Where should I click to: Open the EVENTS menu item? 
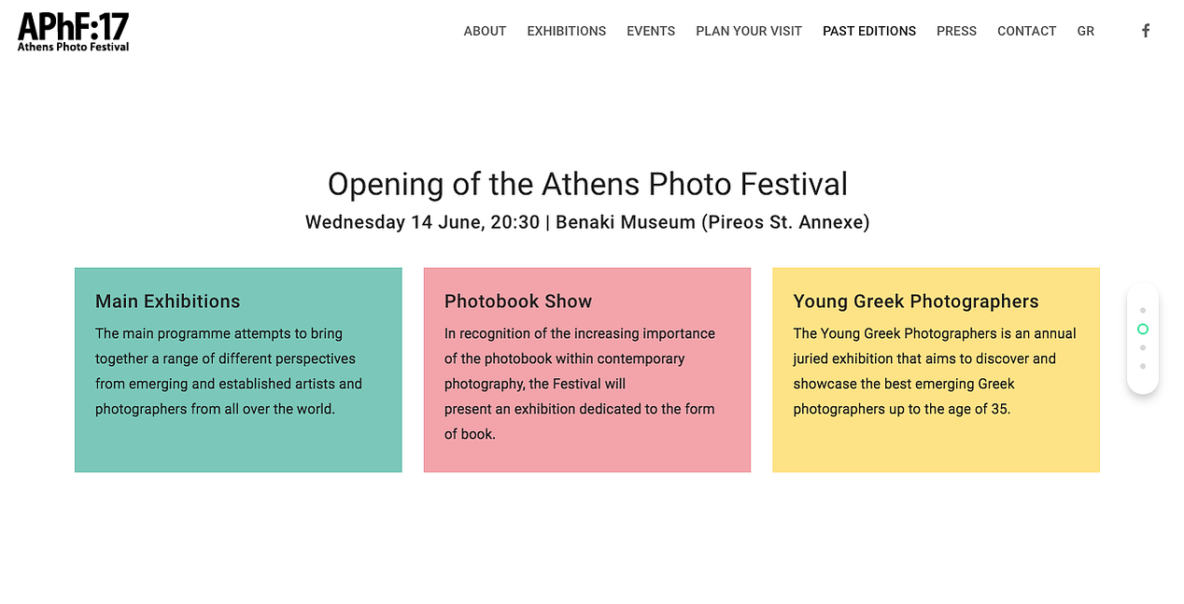pyautogui.click(x=651, y=31)
